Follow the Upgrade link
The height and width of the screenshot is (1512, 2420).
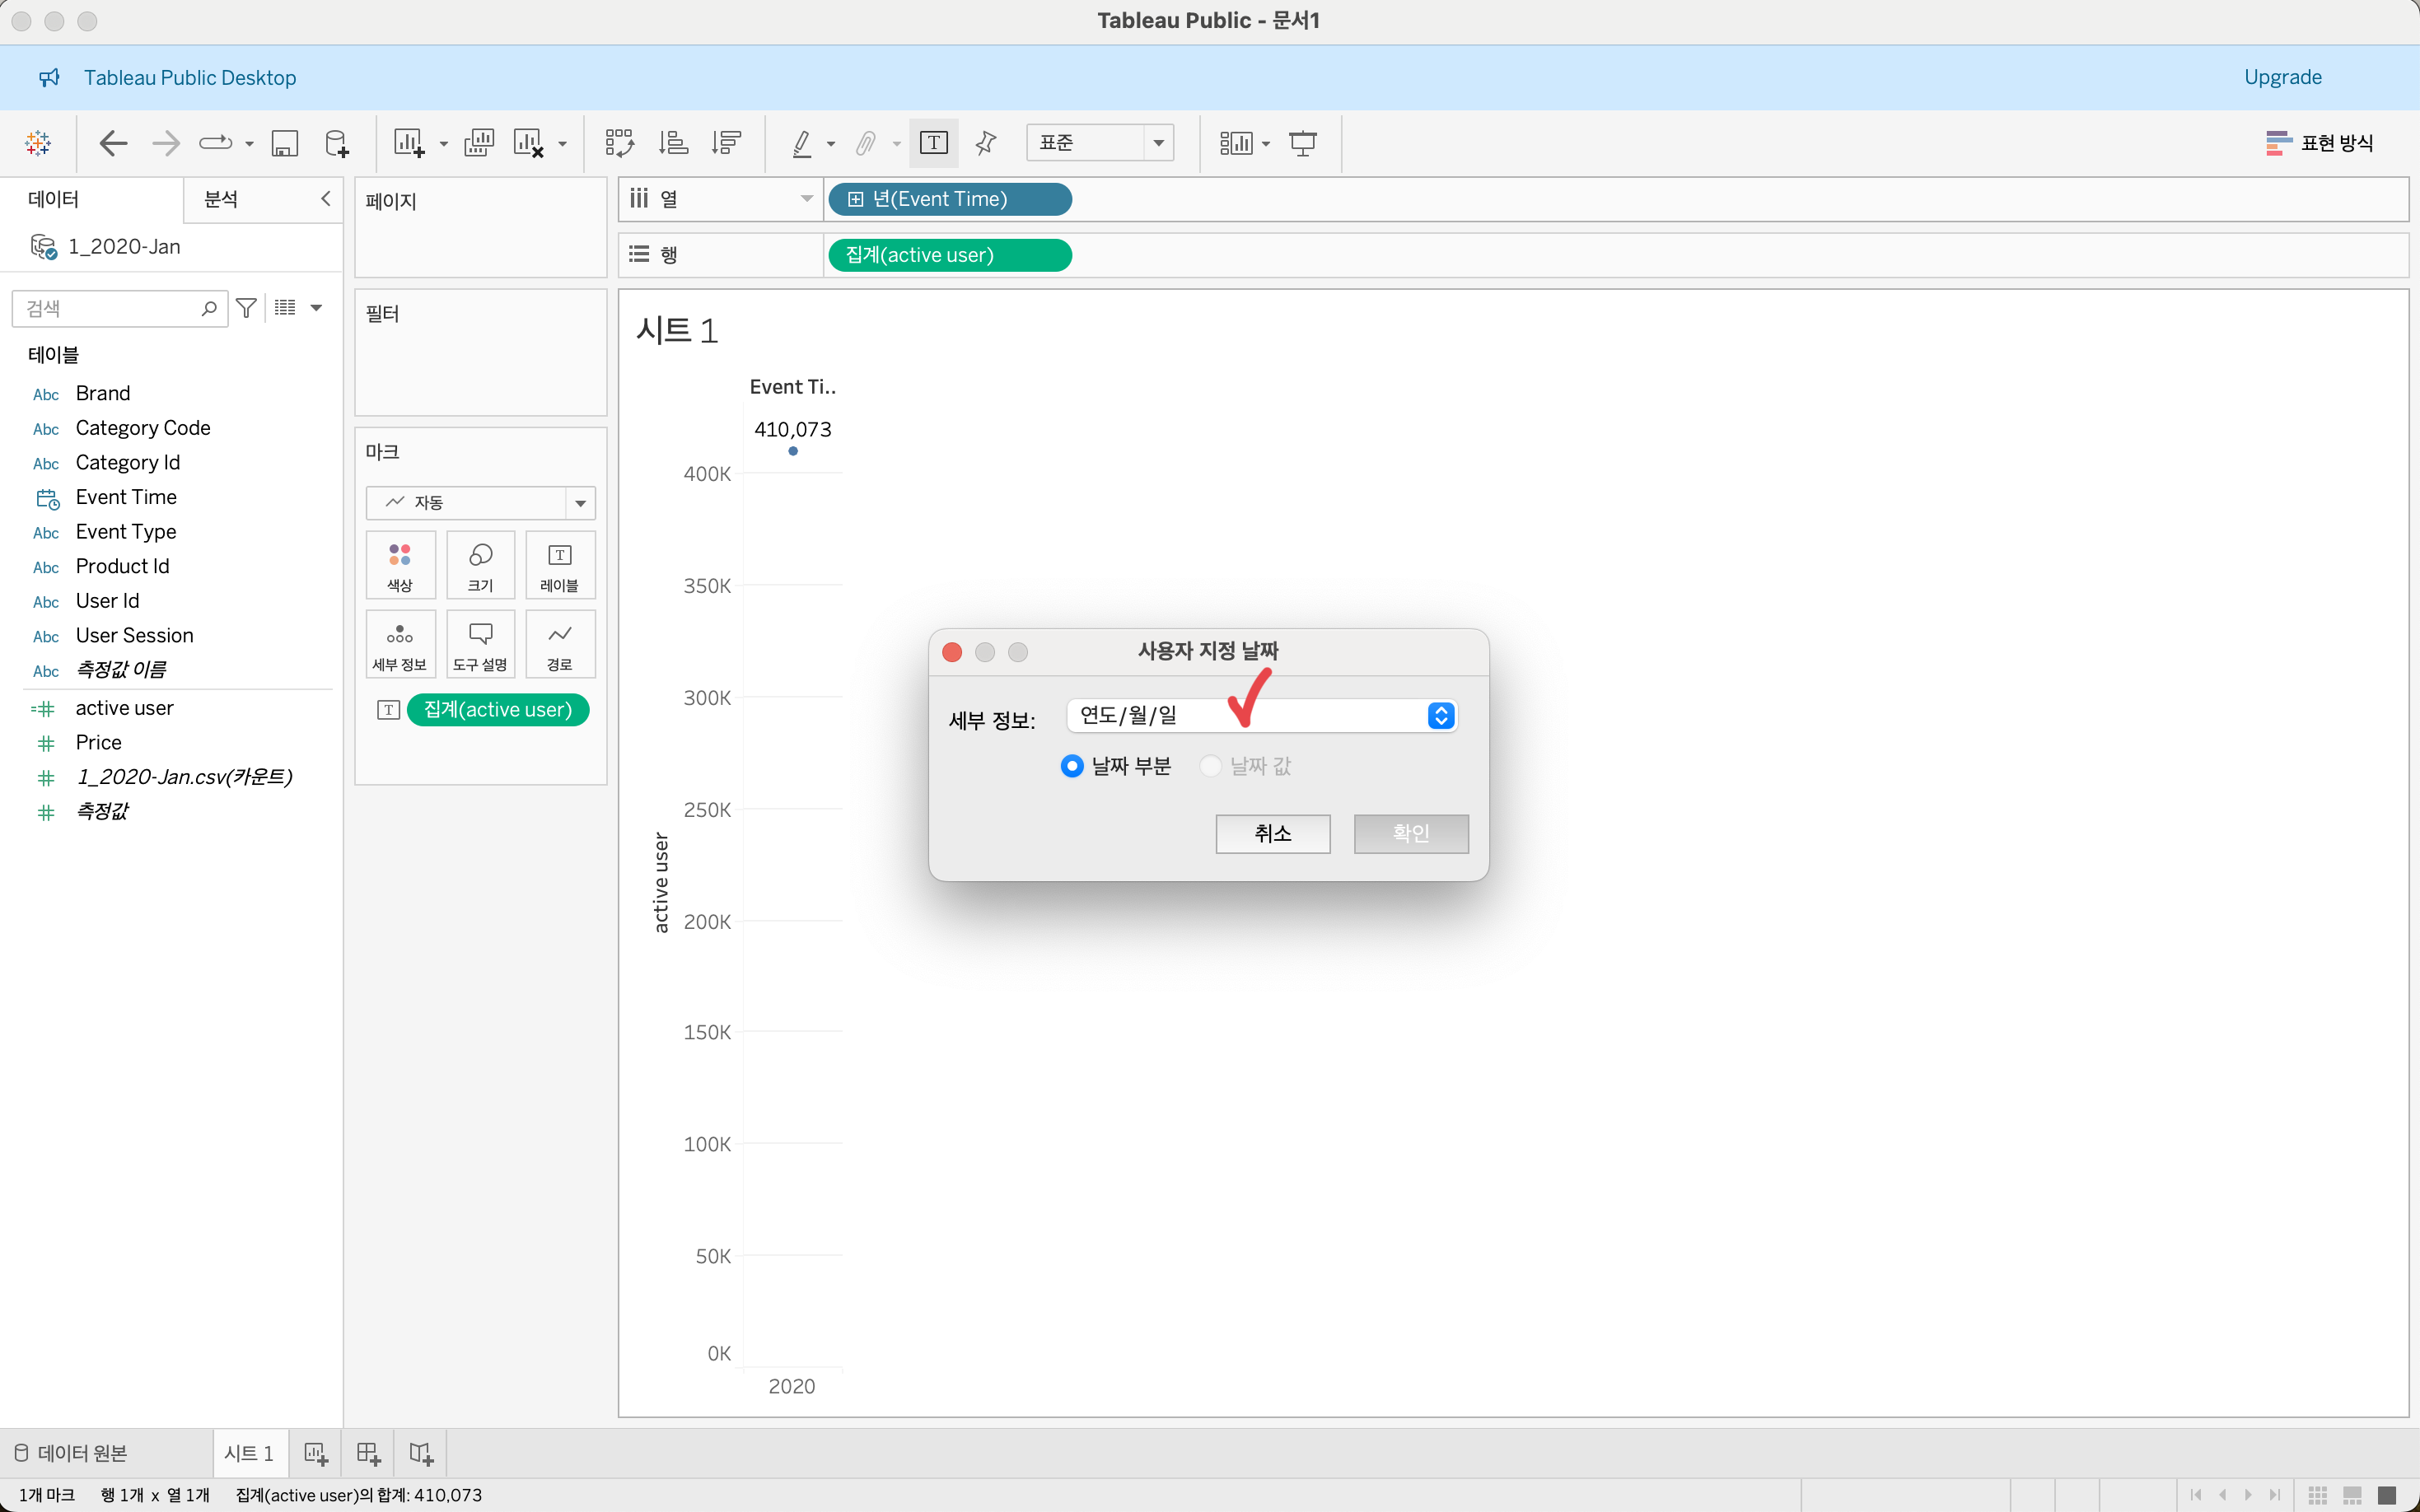click(2282, 77)
